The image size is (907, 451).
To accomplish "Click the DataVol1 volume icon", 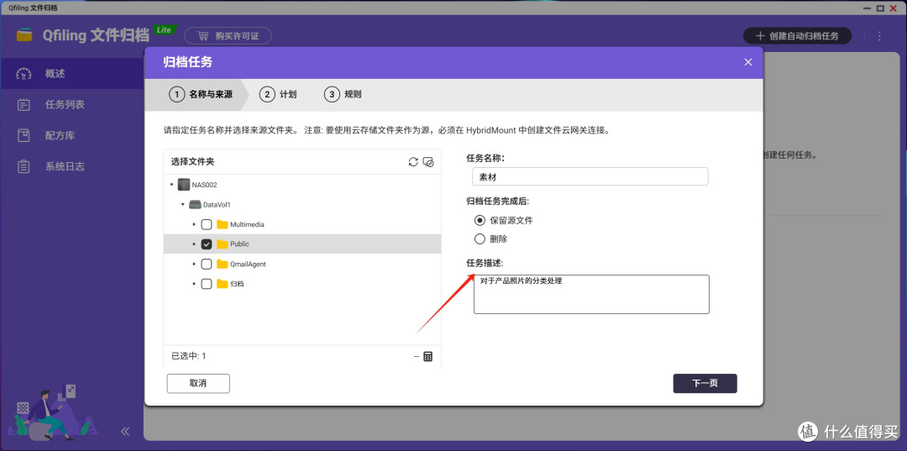I will click(x=195, y=205).
